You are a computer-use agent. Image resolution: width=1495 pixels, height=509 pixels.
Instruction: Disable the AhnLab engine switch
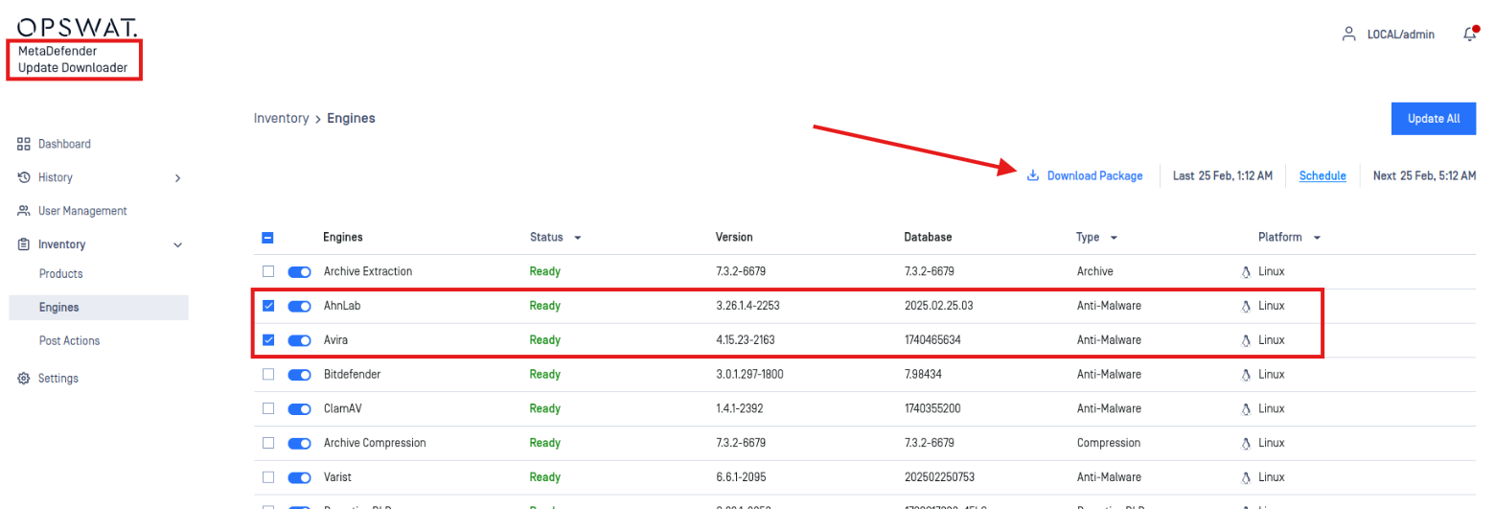(300, 306)
